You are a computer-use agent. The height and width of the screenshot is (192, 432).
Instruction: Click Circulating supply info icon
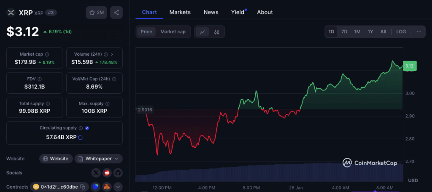[81, 128]
